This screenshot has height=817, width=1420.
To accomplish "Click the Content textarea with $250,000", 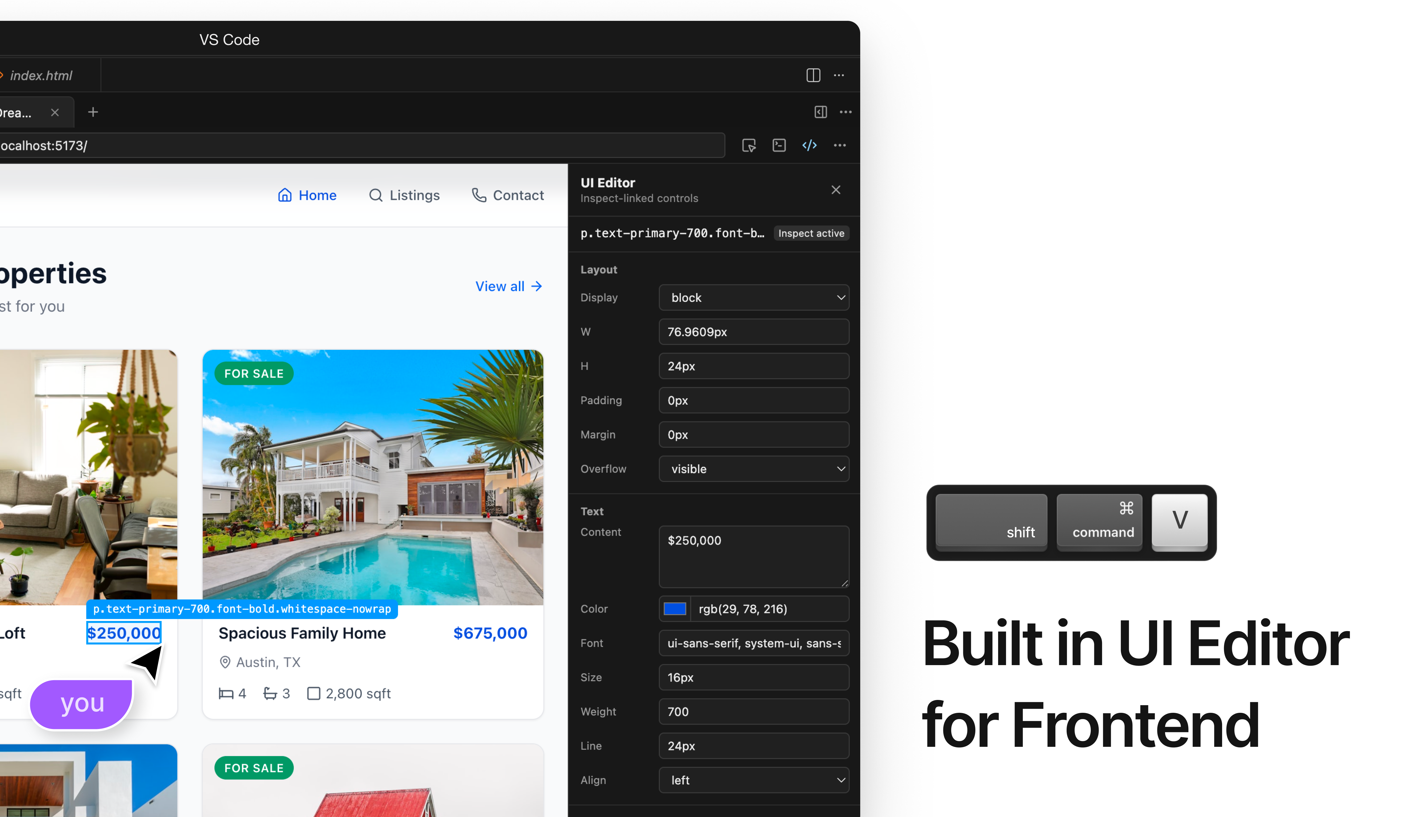I will (754, 557).
